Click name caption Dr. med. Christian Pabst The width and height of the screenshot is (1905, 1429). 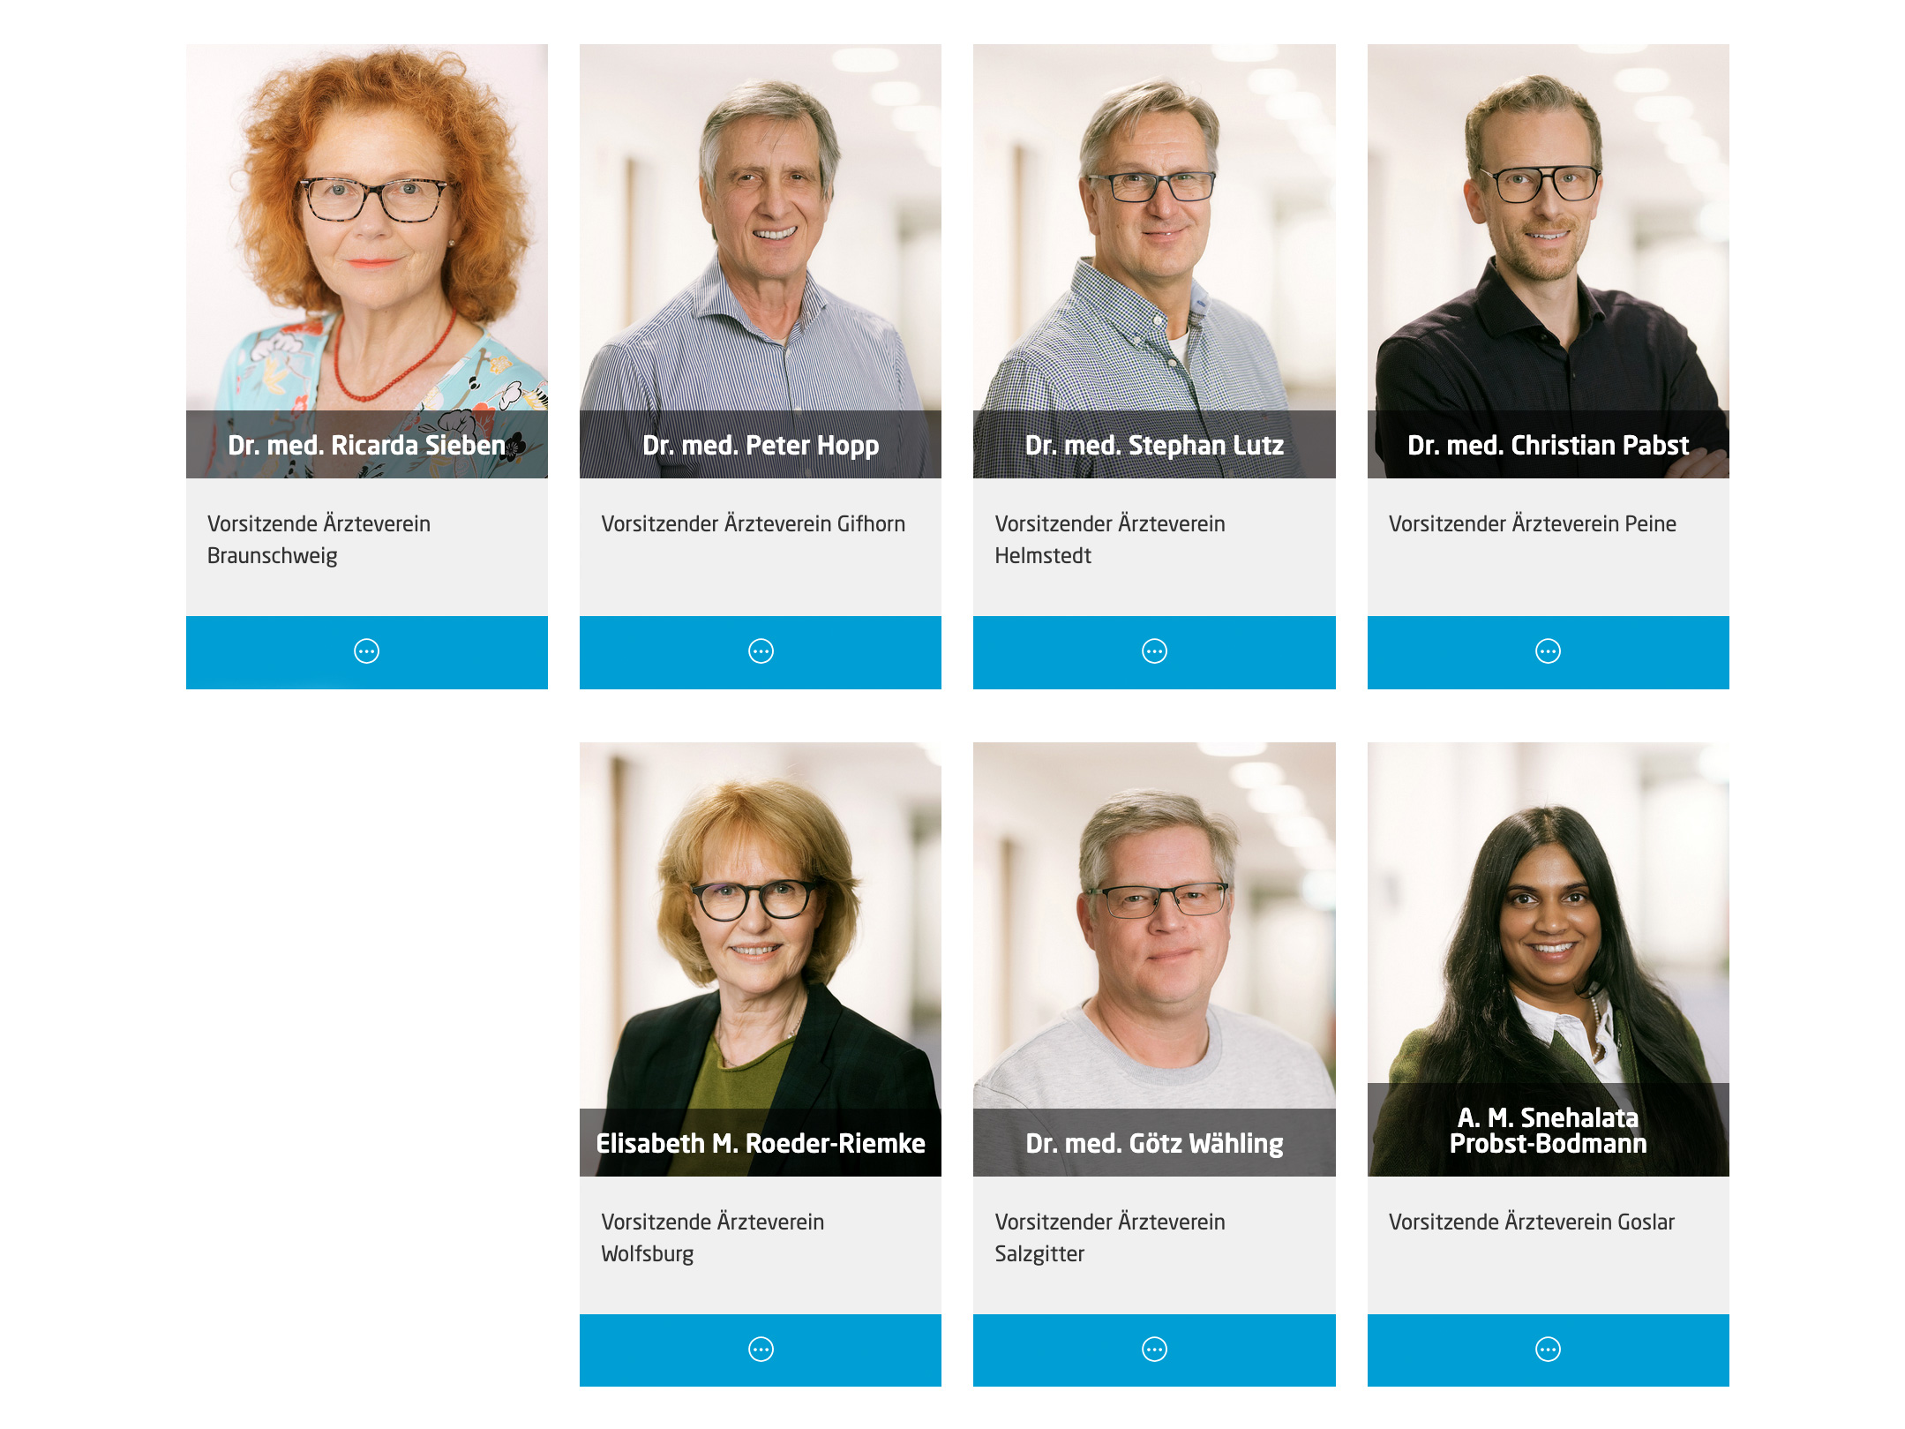(x=1548, y=445)
